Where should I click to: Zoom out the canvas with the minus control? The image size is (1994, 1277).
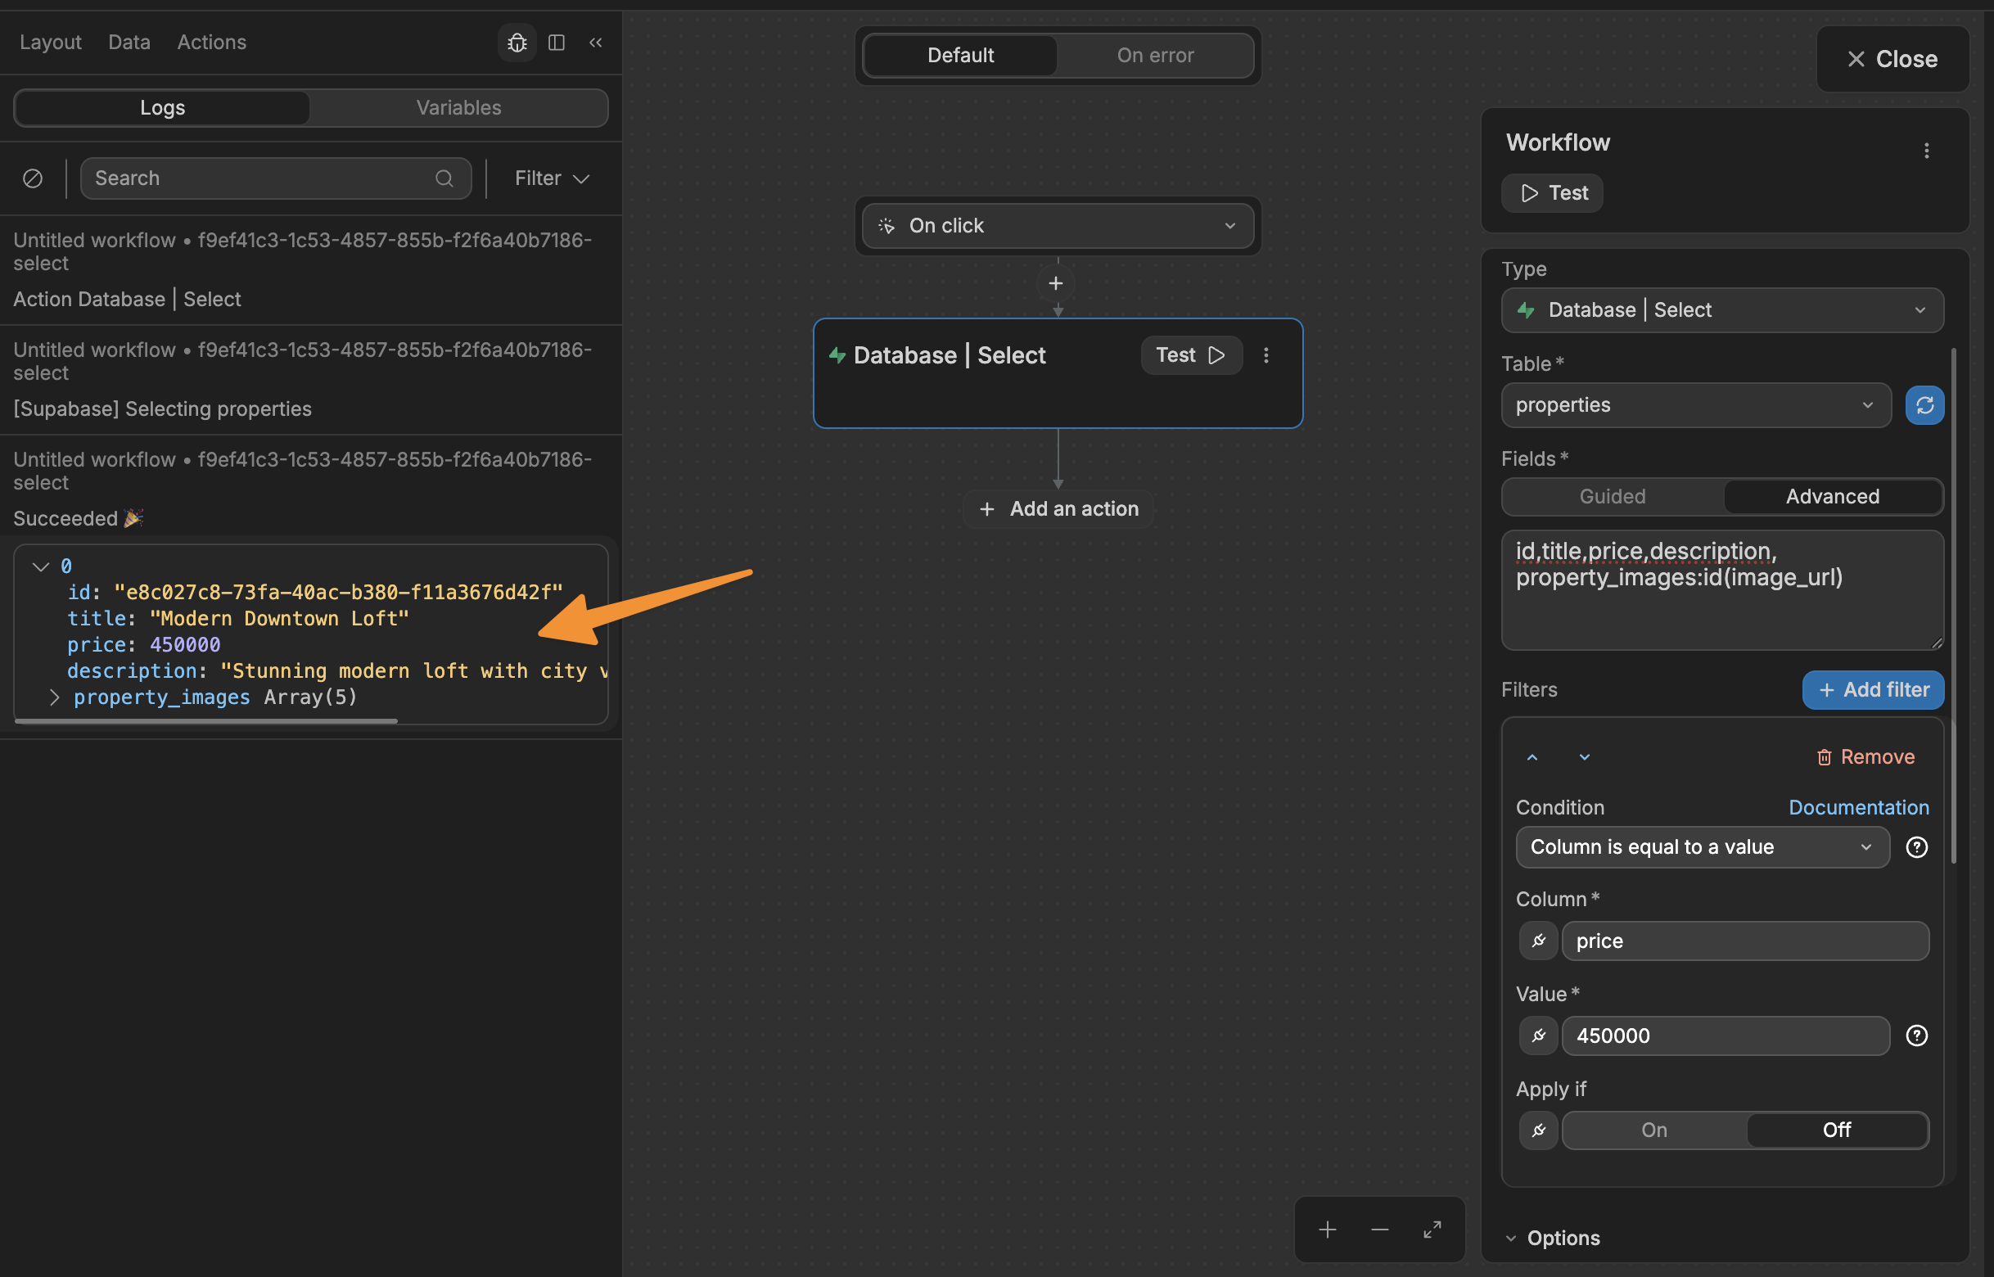[1378, 1230]
